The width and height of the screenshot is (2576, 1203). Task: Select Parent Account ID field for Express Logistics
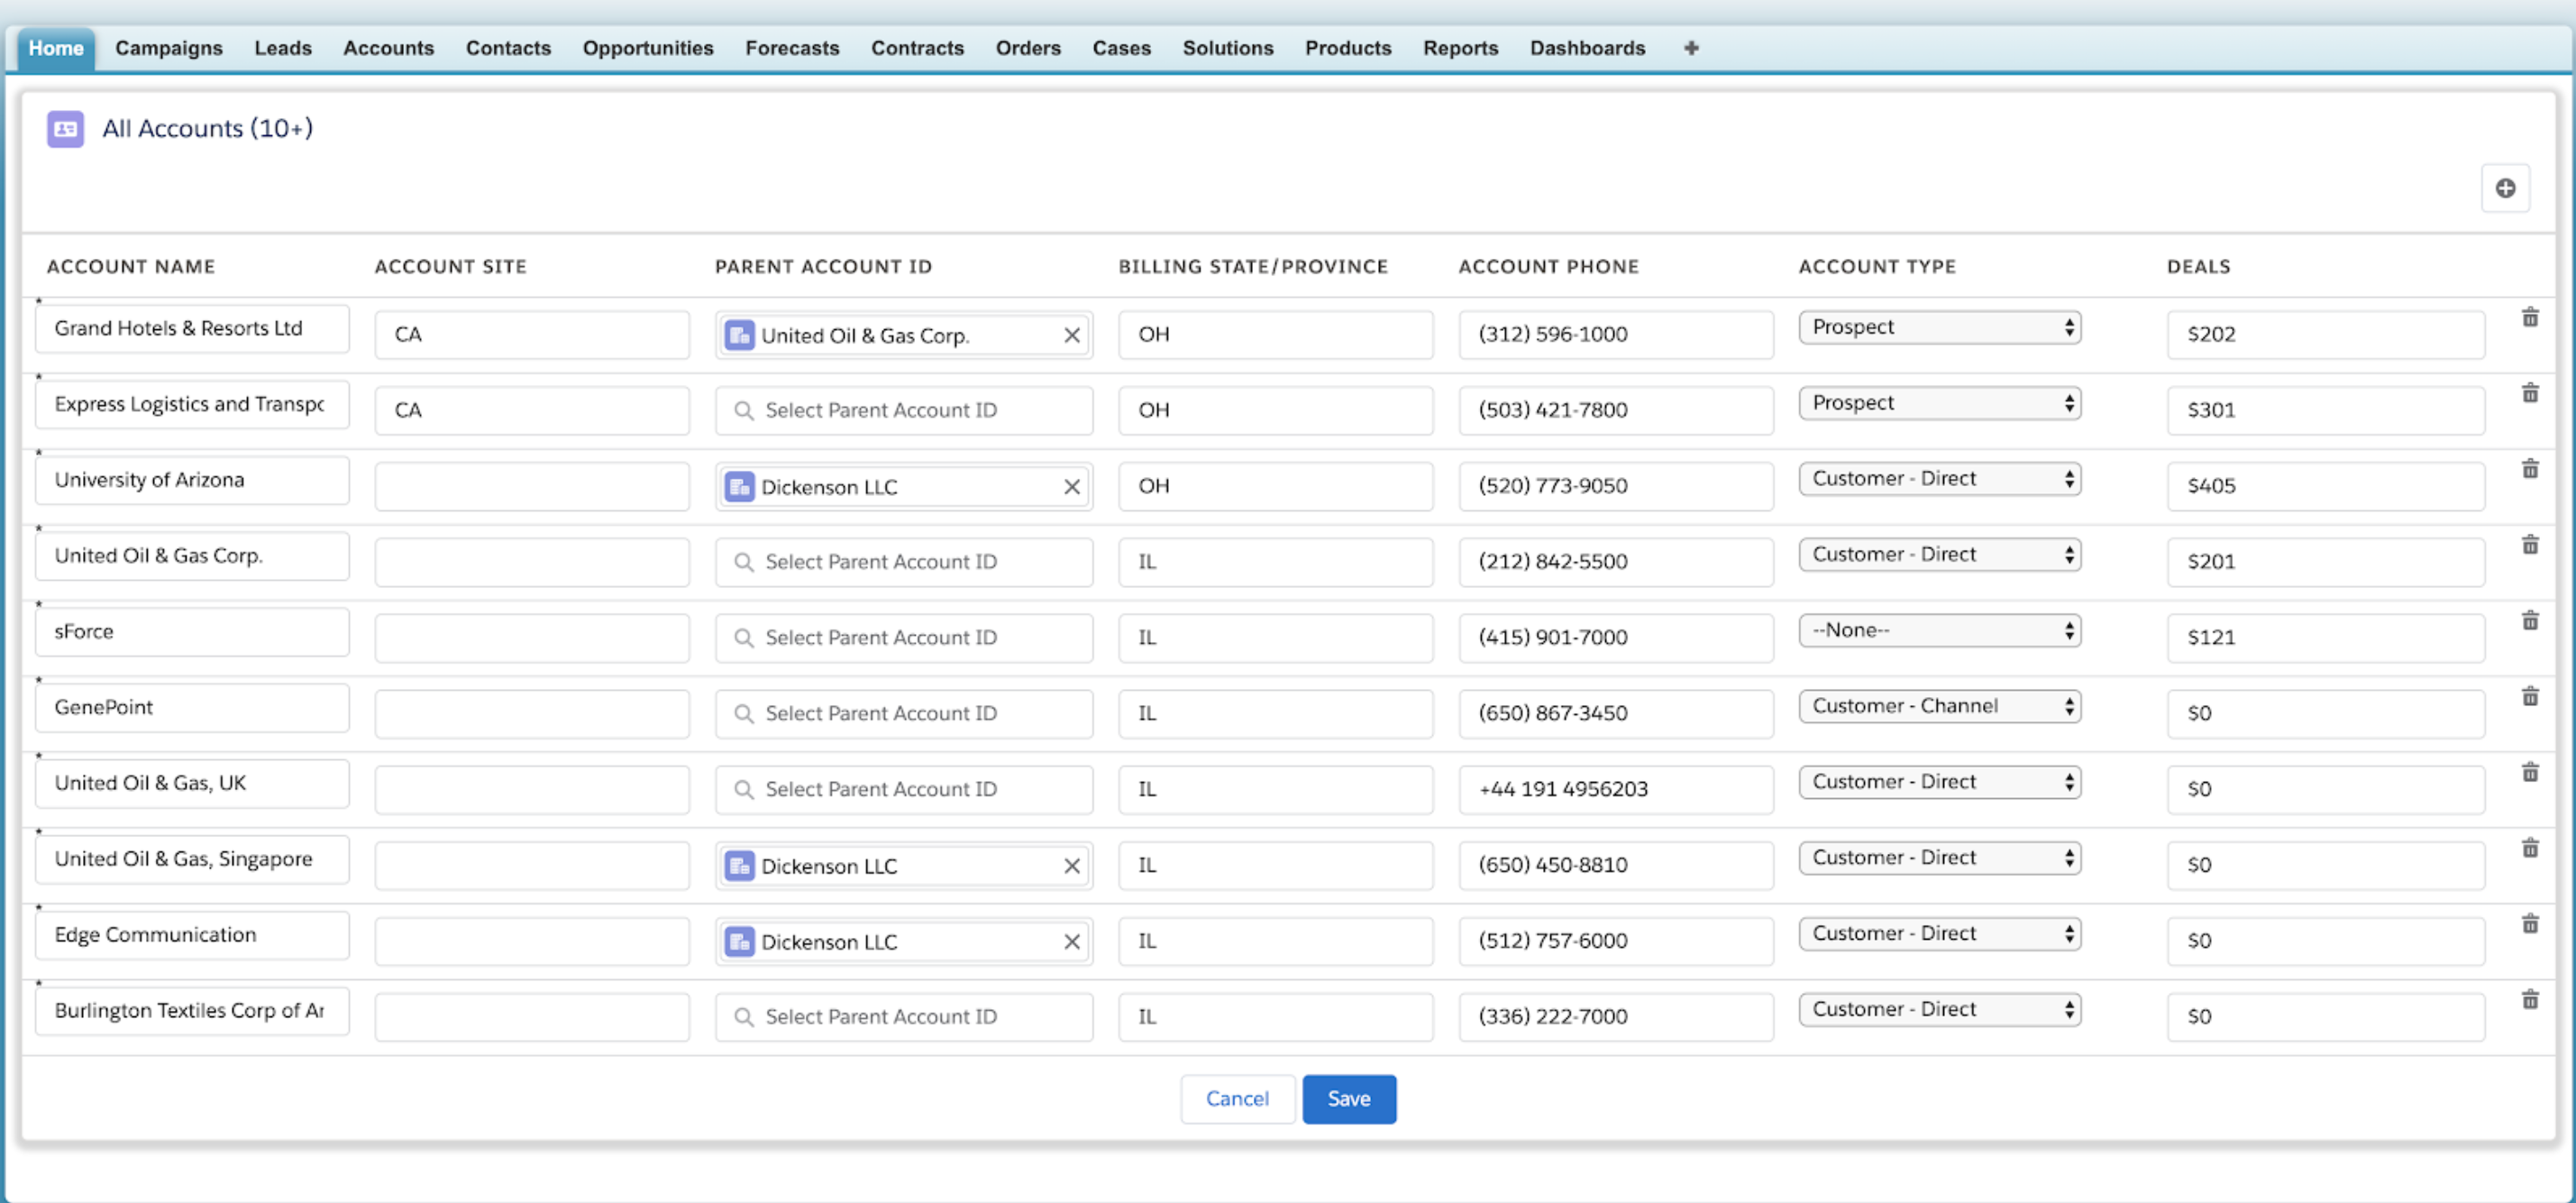pos(902,410)
